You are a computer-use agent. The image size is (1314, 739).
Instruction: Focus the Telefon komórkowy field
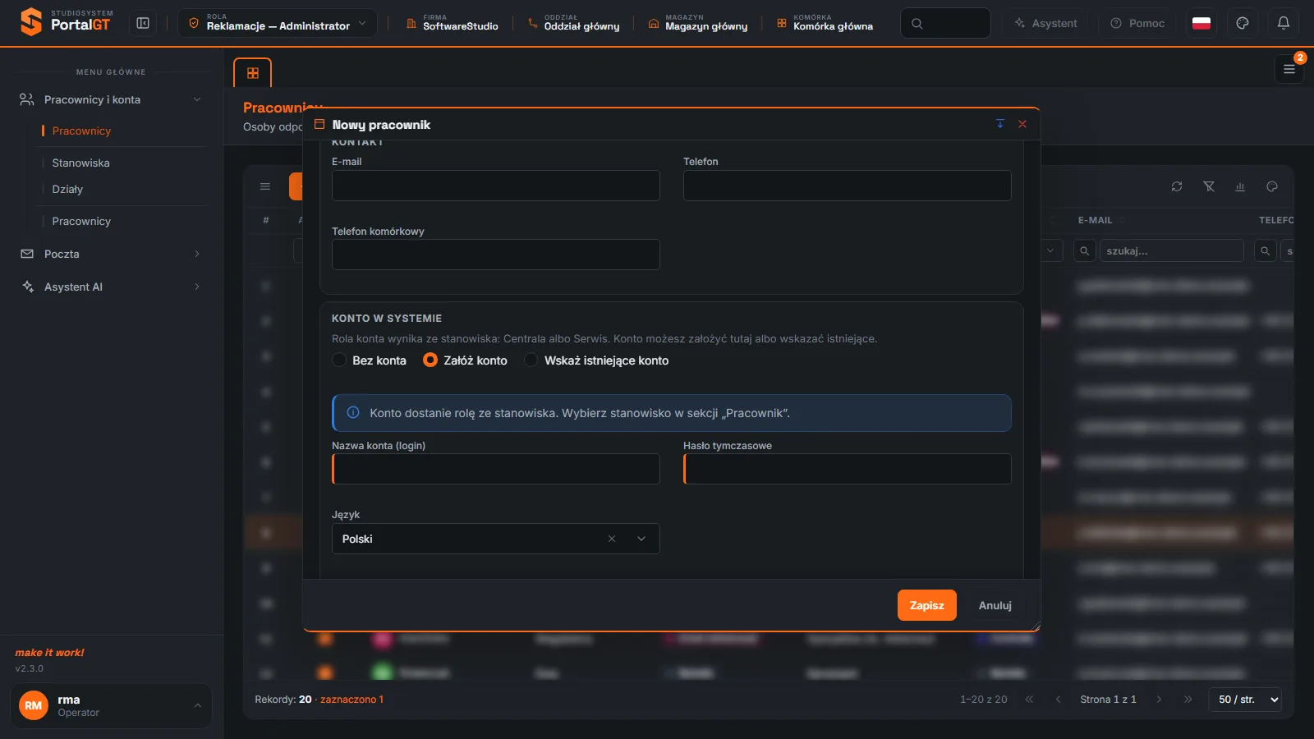(496, 255)
